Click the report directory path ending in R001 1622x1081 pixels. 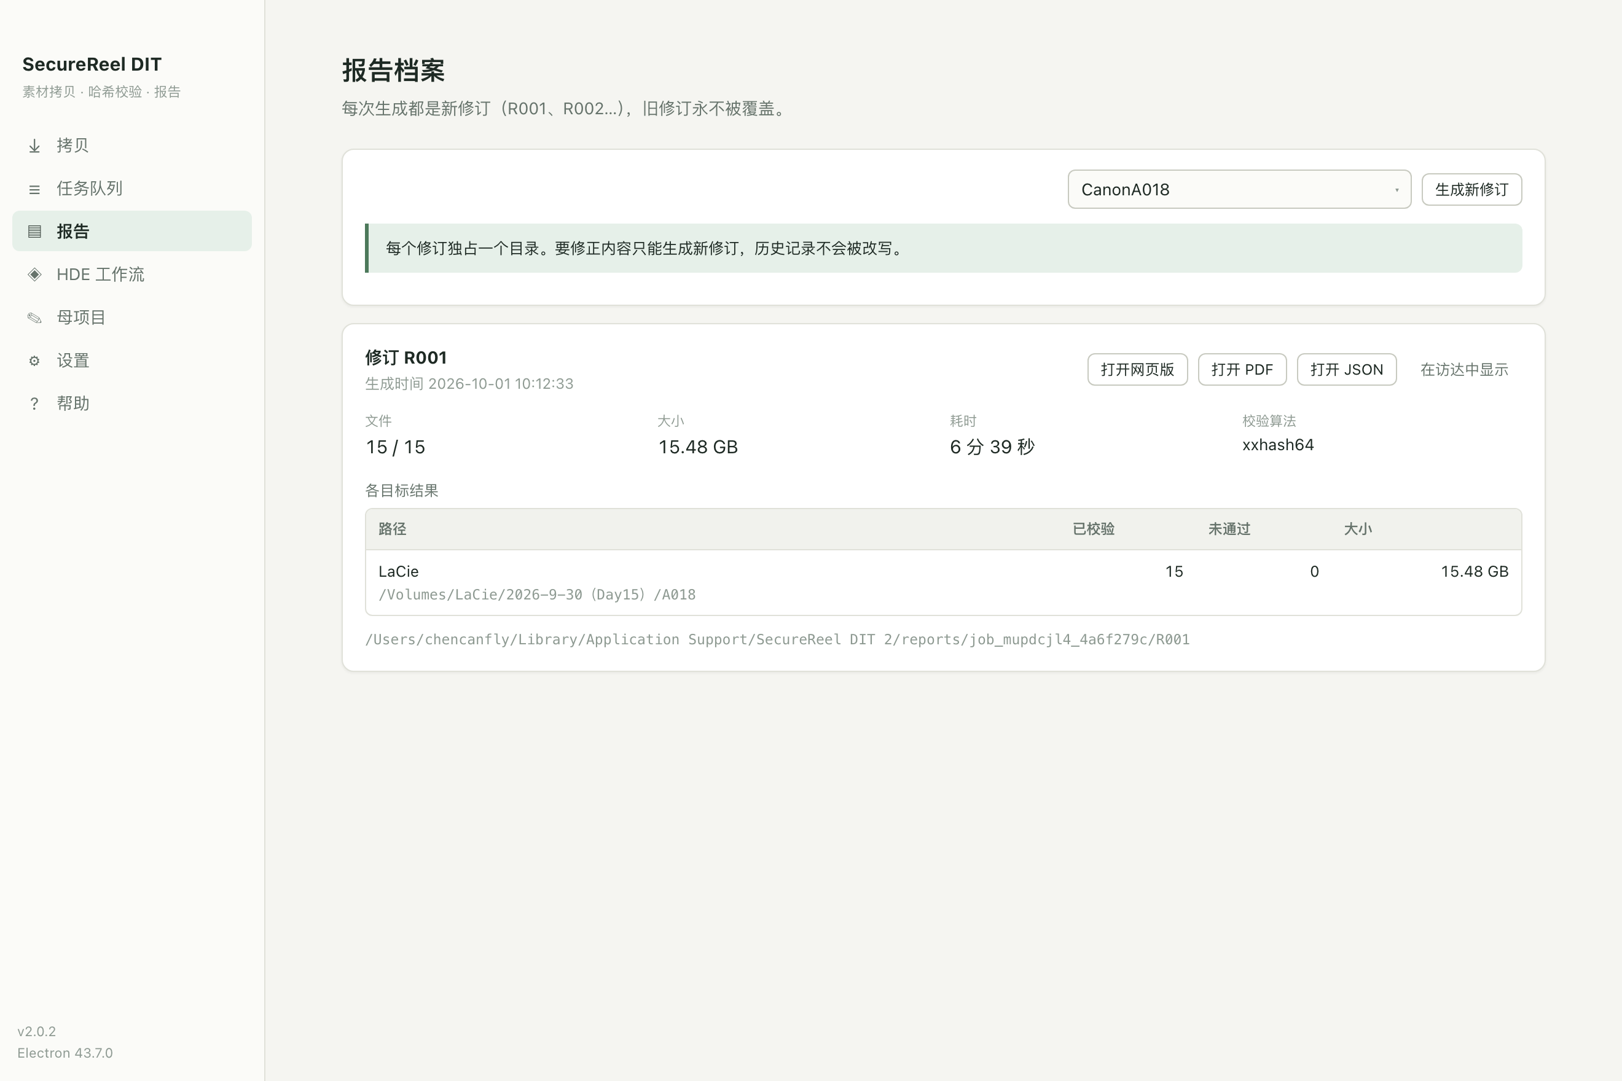click(777, 640)
